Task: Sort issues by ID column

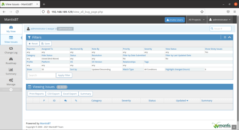Action: pyautogui.click(x=54, y=100)
